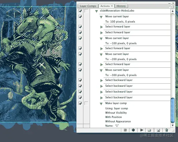Open the Actions panel options menu
Image resolution: width=178 pixels, height=142 pixels.
click(x=173, y=7)
